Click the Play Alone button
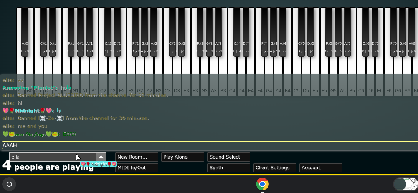 pyautogui.click(x=183, y=157)
